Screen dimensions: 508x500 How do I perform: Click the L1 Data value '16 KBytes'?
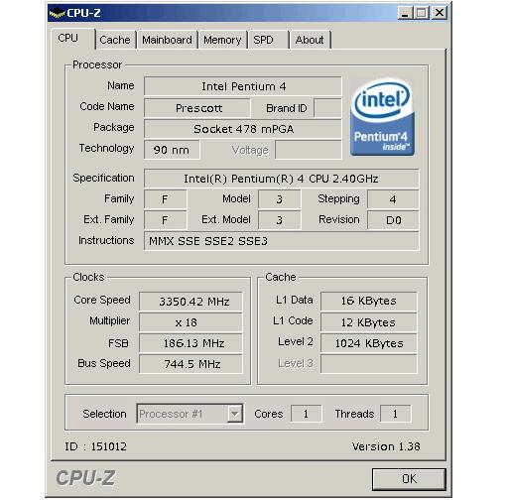pos(369,301)
